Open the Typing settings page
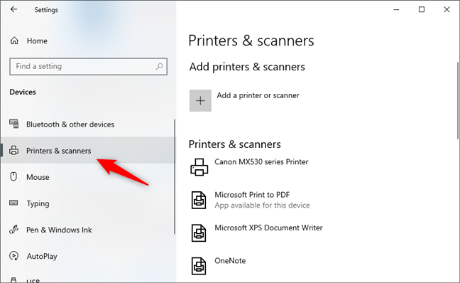The height and width of the screenshot is (283, 460). [x=88, y=203]
